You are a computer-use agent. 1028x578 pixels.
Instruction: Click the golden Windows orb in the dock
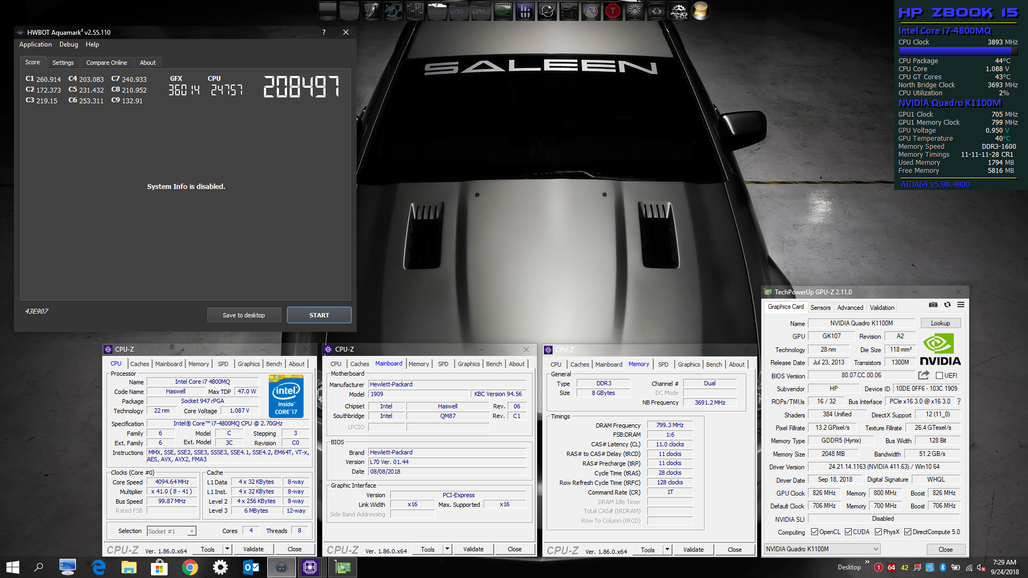pyautogui.click(x=700, y=11)
